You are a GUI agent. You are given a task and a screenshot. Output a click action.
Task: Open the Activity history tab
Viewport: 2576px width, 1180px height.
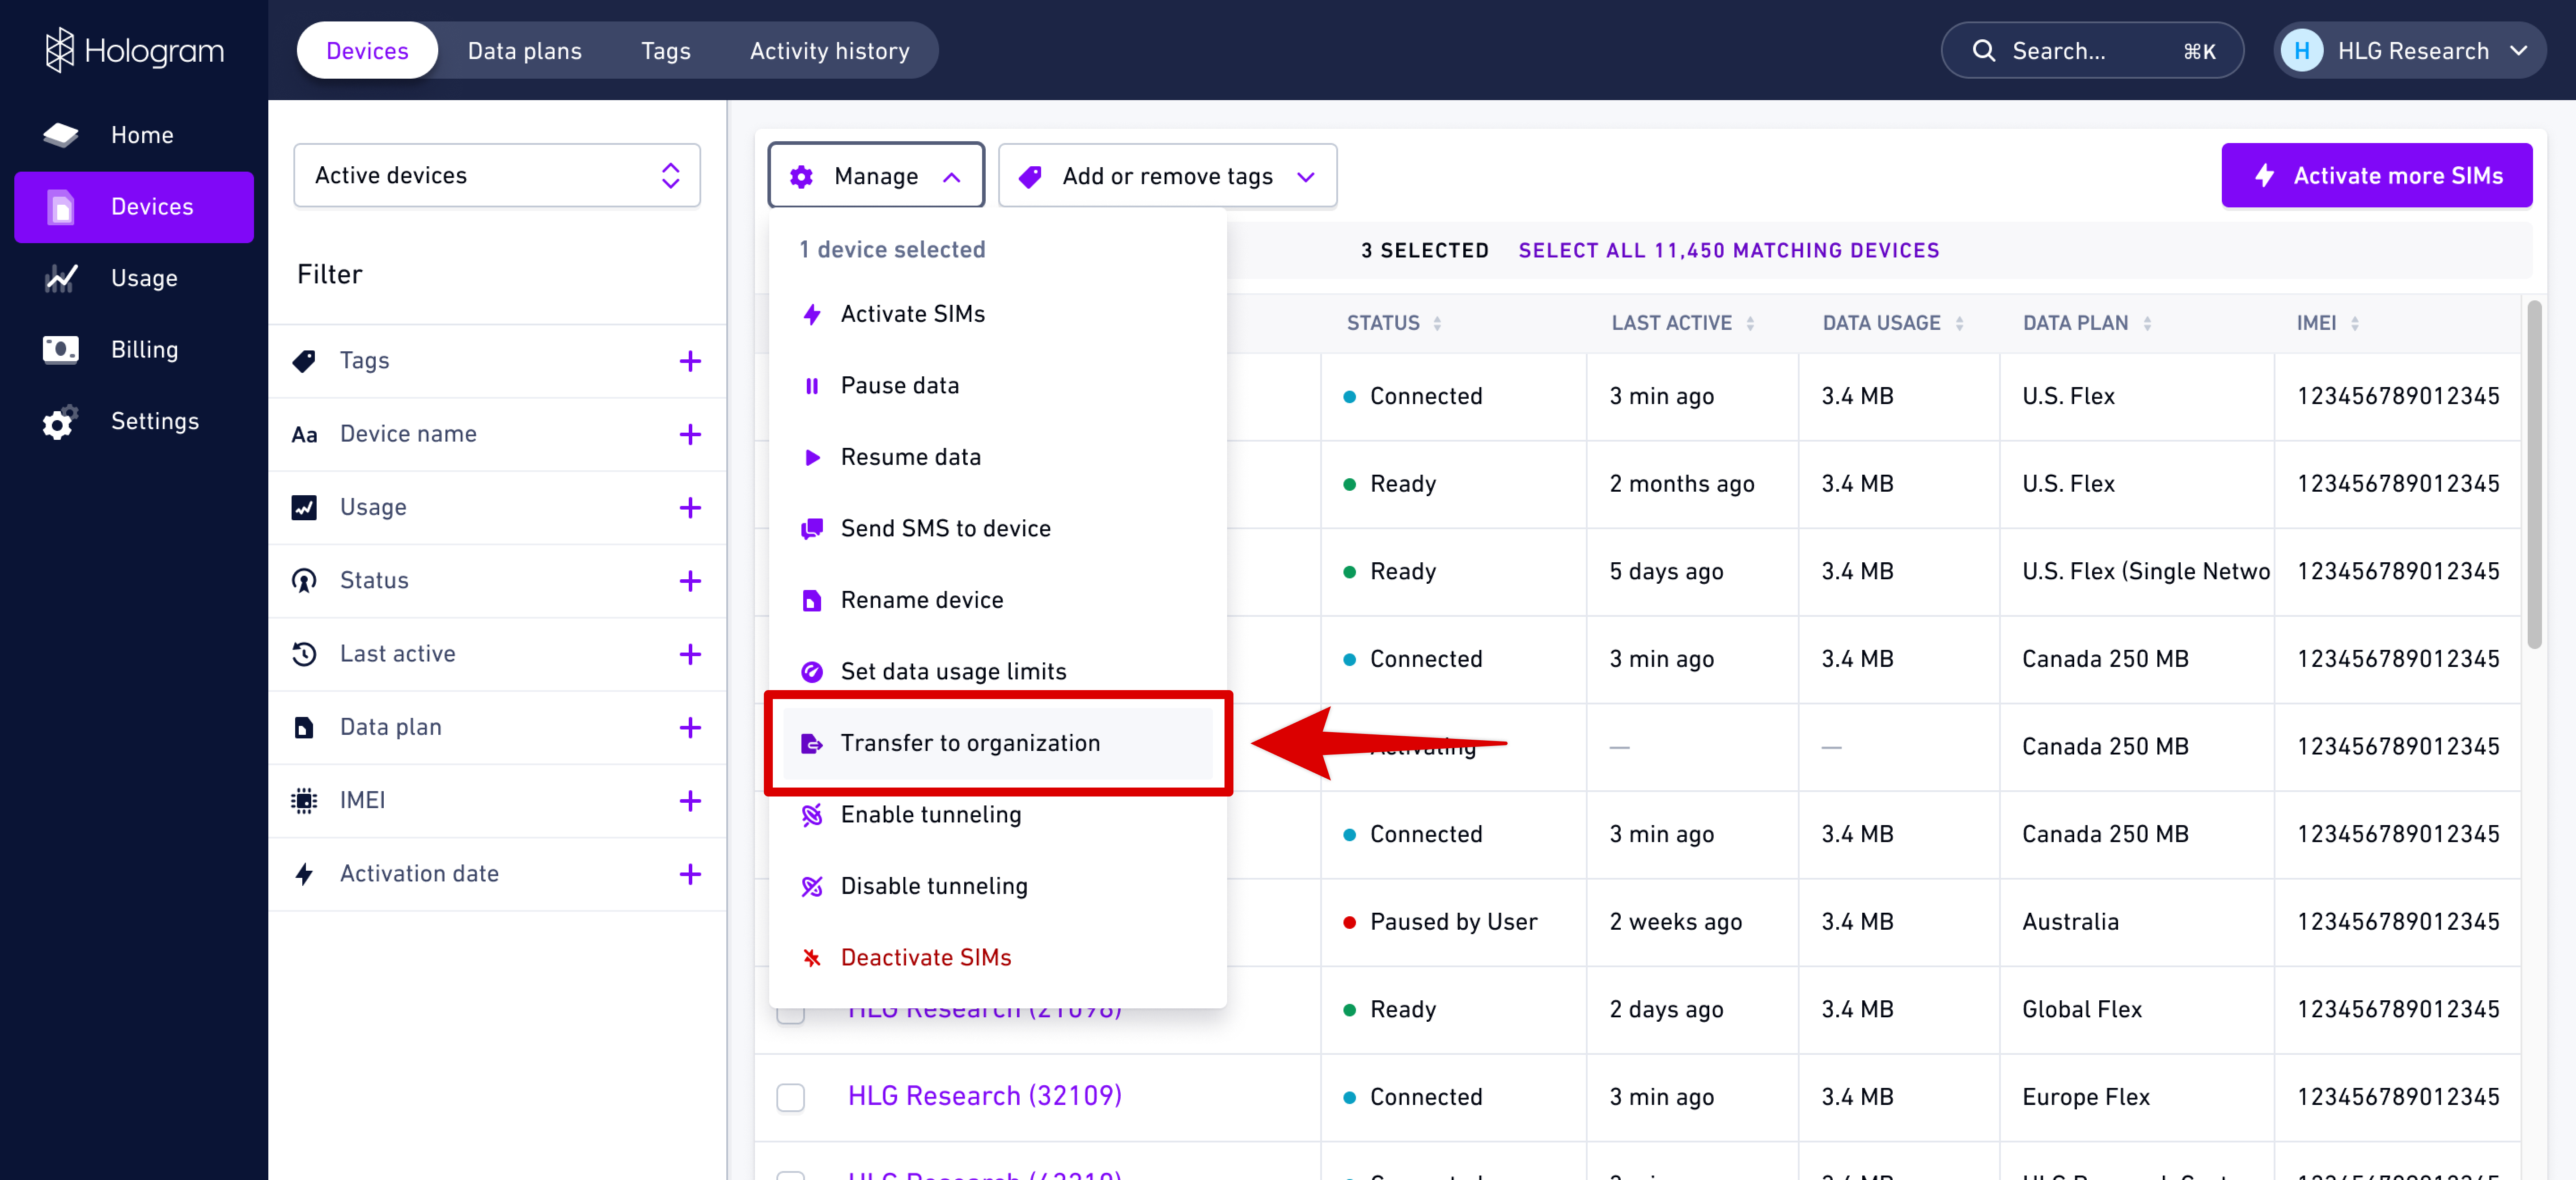[x=829, y=51]
